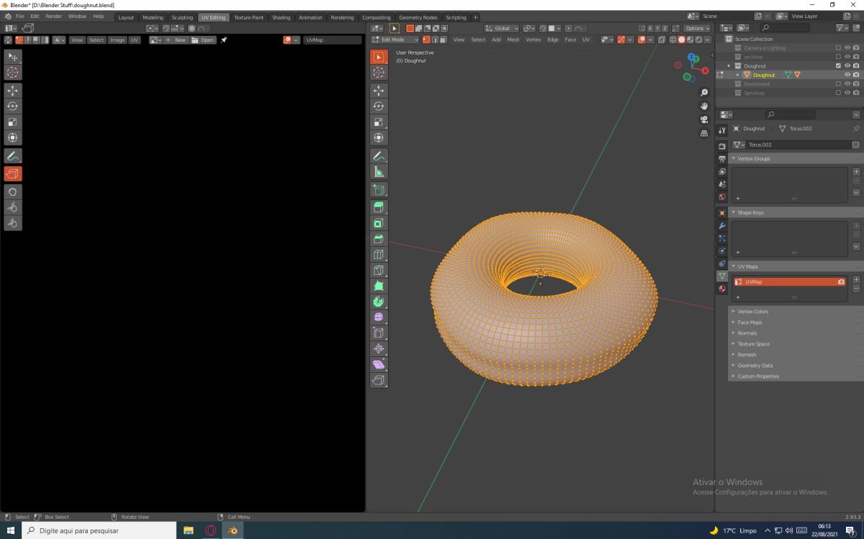
Task: Enable face select mode
Action: click(443, 40)
